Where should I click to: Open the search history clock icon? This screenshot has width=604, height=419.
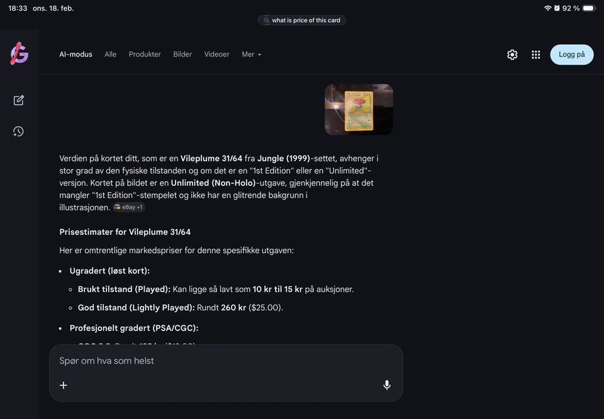pyautogui.click(x=19, y=131)
